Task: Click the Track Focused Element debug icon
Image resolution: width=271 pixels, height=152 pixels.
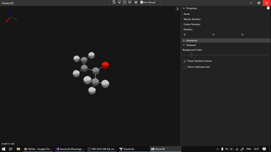Action: [130, 2]
